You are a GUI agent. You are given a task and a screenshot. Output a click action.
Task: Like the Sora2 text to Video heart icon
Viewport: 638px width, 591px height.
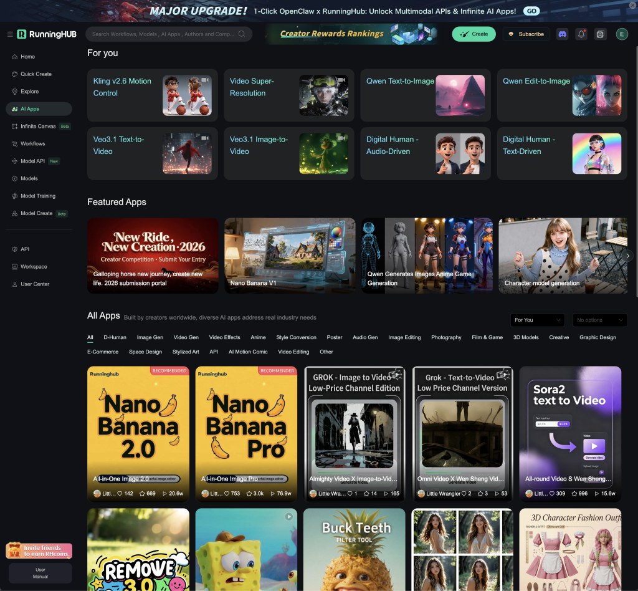point(552,494)
